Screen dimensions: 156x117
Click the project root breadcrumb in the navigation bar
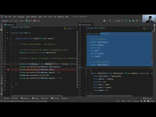click(x=5, y=21)
